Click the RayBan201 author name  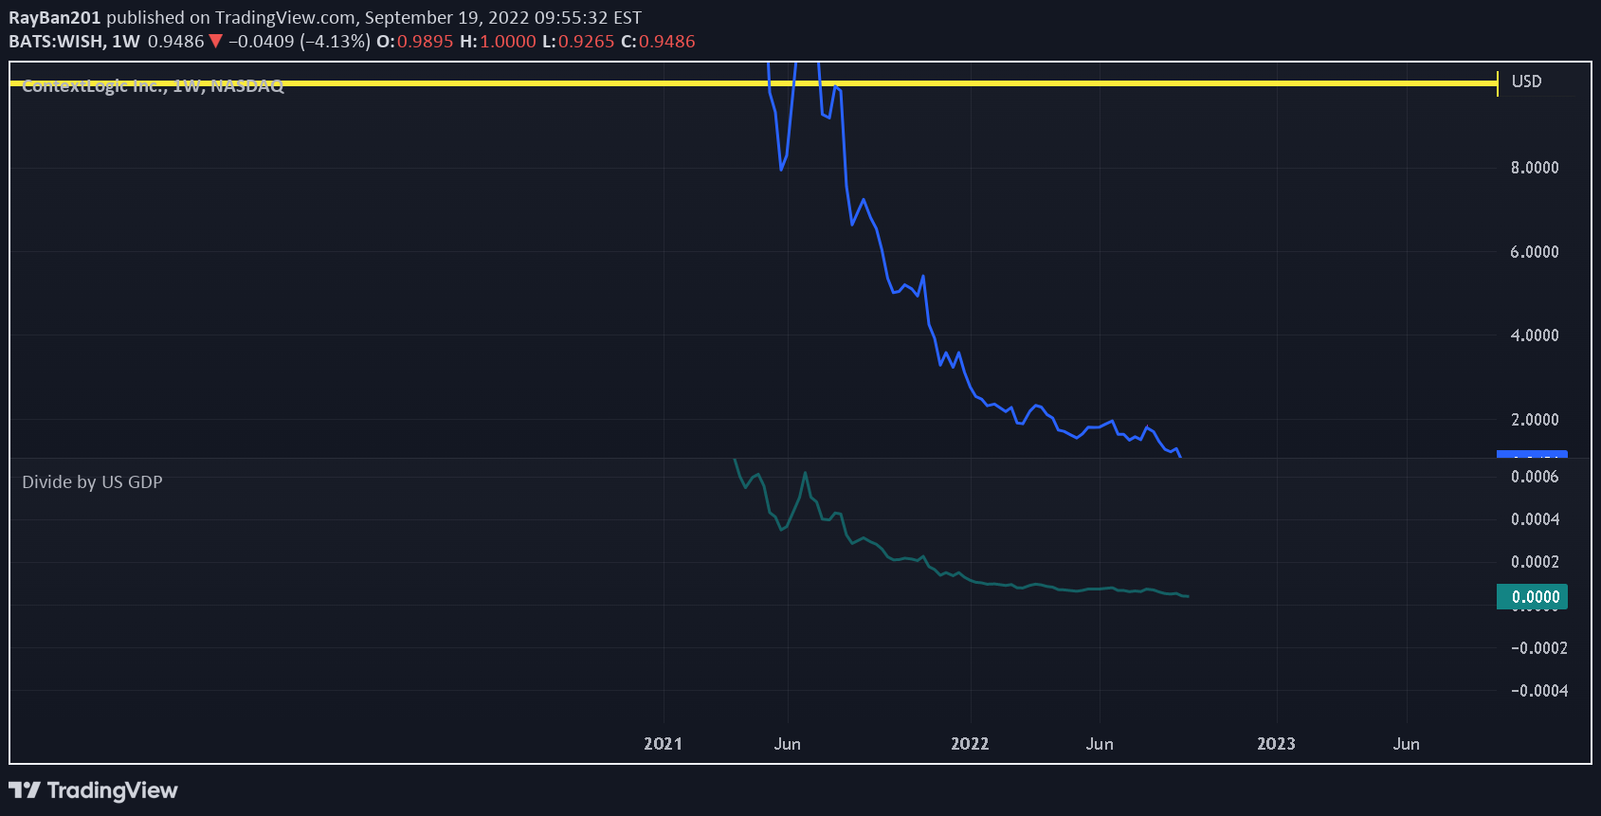coord(54,18)
